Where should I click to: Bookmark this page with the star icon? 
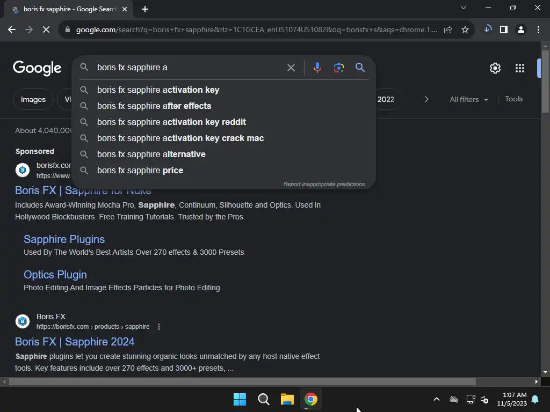point(465,30)
